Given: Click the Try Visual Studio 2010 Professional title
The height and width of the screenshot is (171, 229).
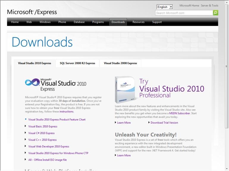Looking at the screenshot, I should pyautogui.click(x=172, y=88).
